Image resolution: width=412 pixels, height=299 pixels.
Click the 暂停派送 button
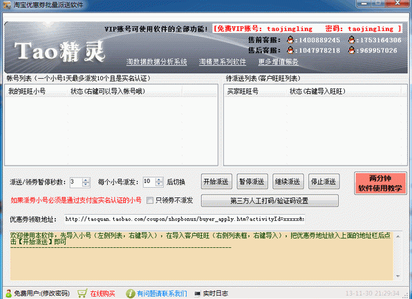(252, 182)
